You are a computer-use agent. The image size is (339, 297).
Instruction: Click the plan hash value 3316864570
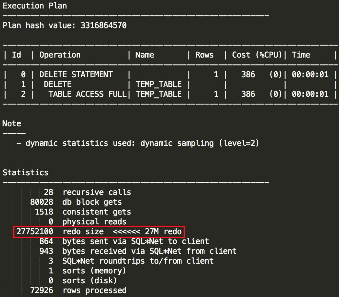click(x=103, y=25)
